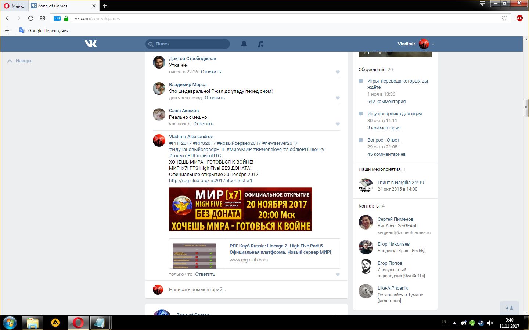Screen dimensions: 529x330
Task: Open Егор Попов contact profile
Action: click(390, 263)
